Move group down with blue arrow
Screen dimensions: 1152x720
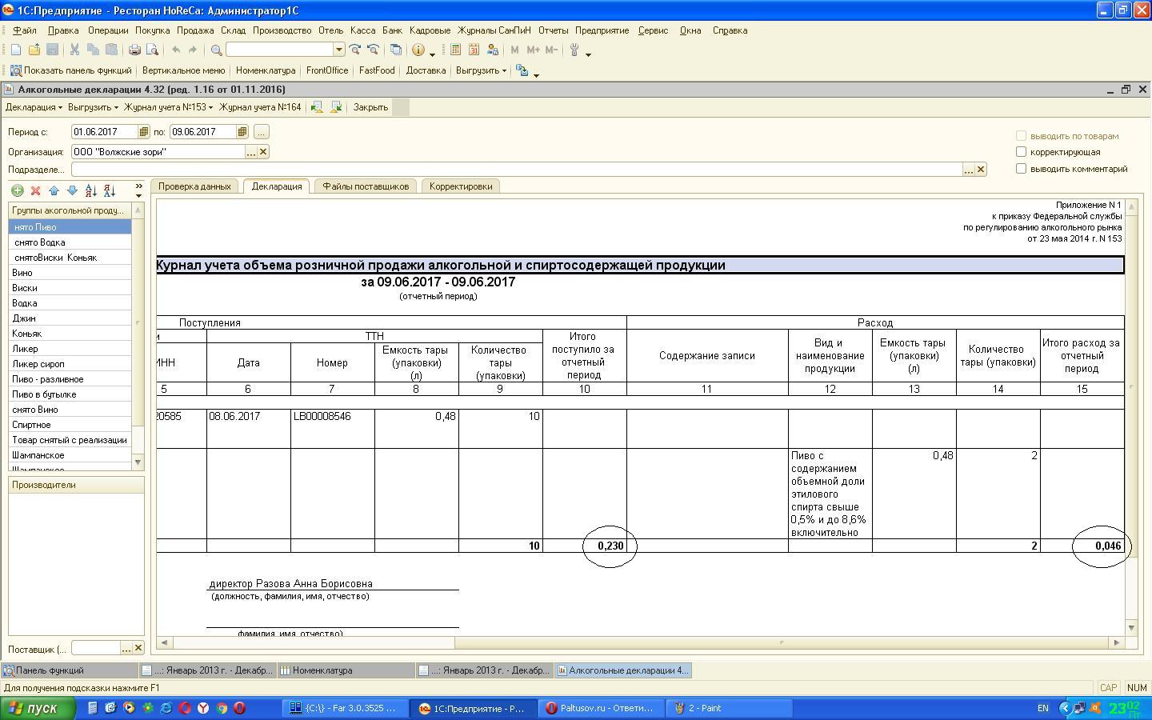[72, 190]
